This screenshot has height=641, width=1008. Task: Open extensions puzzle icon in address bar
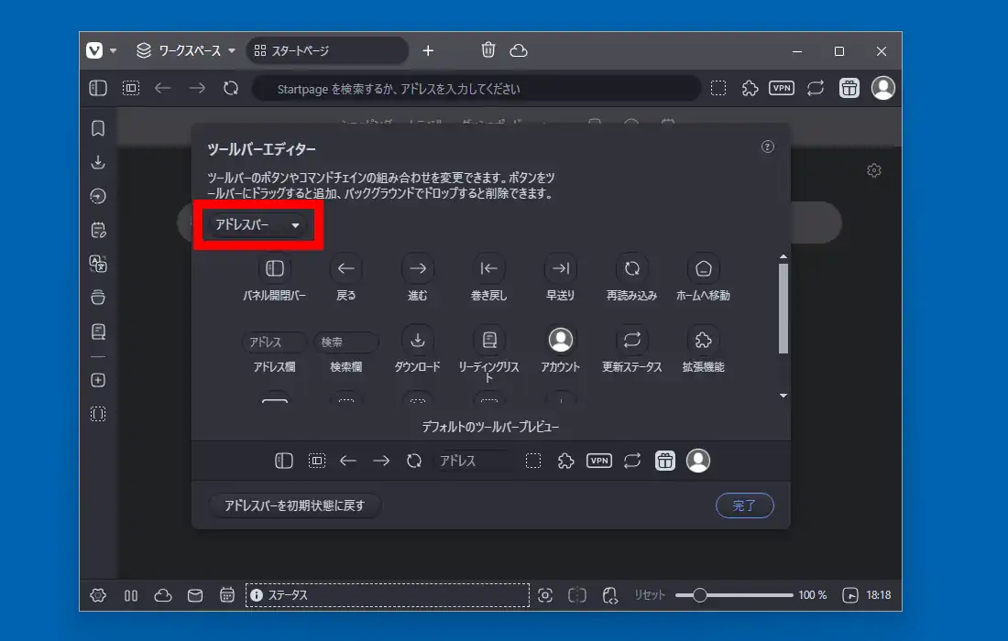click(x=750, y=88)
